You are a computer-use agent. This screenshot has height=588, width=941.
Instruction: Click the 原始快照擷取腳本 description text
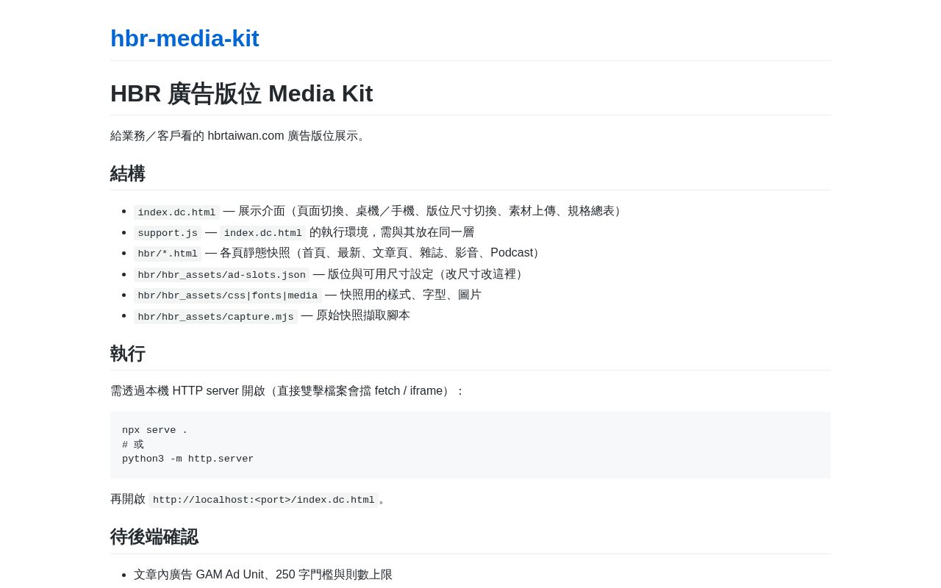click(363, 315)
